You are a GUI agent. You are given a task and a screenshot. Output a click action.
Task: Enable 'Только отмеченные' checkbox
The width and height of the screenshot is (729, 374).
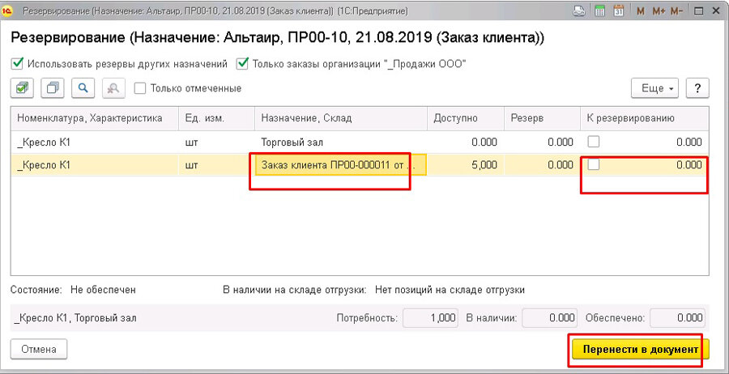click(139, 88)
